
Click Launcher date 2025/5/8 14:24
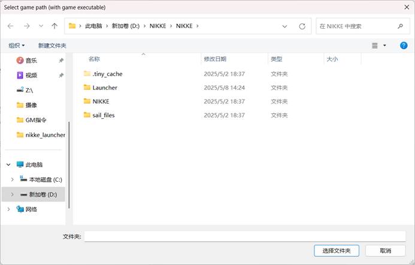click(224, 88)
